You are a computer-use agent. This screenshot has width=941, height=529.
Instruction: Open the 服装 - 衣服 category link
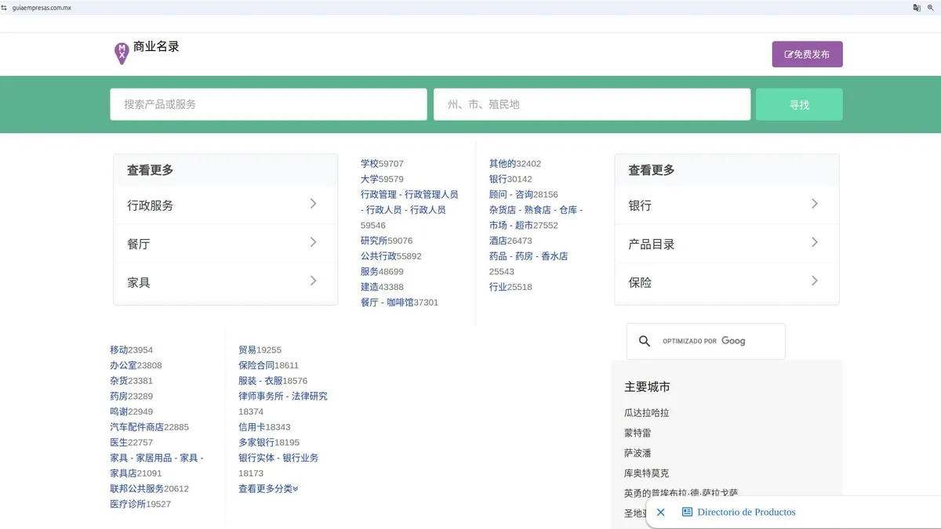pyautogui.click(x=260, y=380)
